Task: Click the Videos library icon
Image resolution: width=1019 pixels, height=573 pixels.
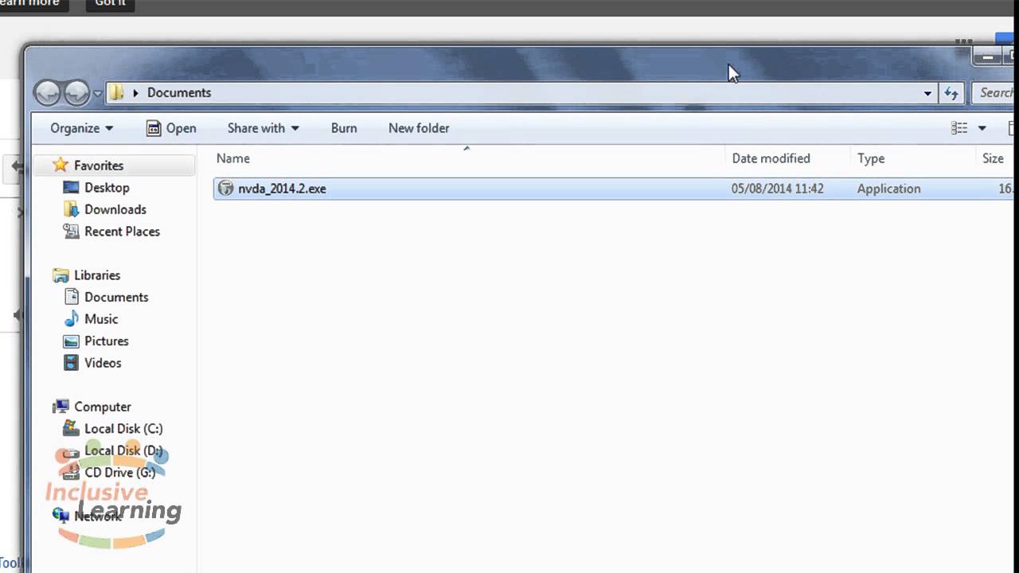Action: point(71,363)
